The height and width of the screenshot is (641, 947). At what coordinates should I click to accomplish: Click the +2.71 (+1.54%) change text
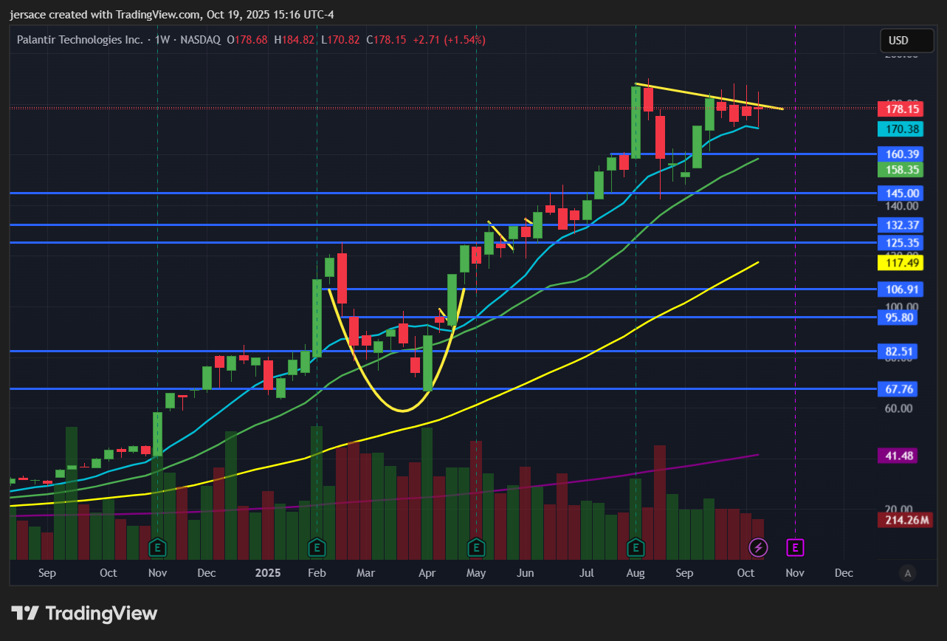(449, 40)
